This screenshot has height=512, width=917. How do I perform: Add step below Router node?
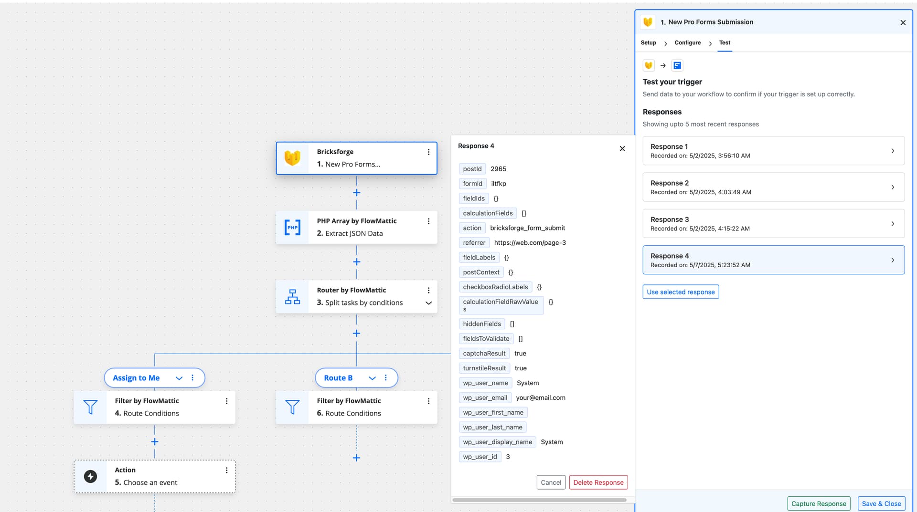356,333
